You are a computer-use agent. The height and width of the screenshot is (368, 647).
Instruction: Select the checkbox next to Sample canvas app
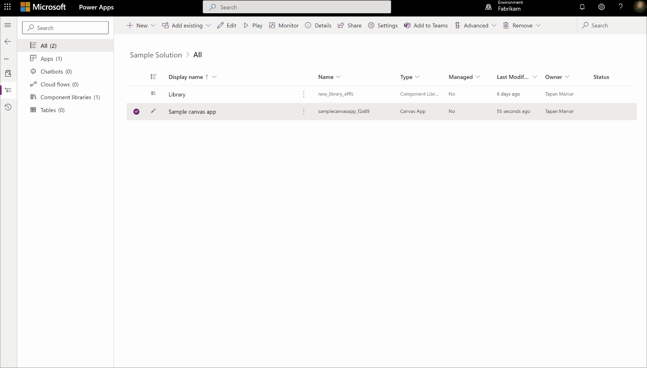[x=136, y=111]
